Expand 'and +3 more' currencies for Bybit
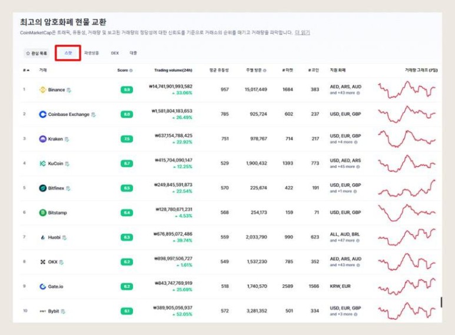 [x=341, y=314]
